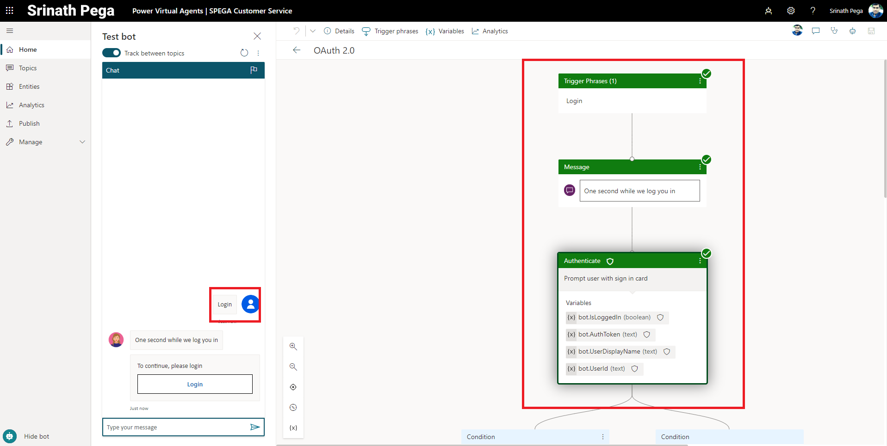The width and height of the screenshot is (887, 446).
Task: Open the settings gear icon
Action: [791, 11]
